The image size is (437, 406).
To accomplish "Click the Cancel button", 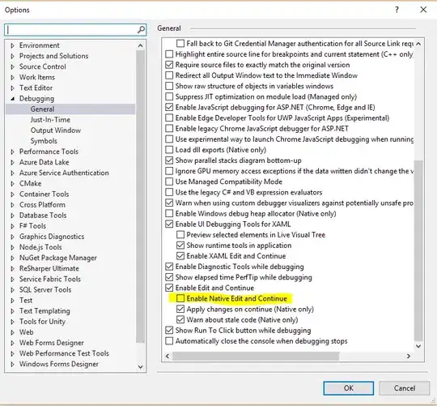I will [405, 388].
